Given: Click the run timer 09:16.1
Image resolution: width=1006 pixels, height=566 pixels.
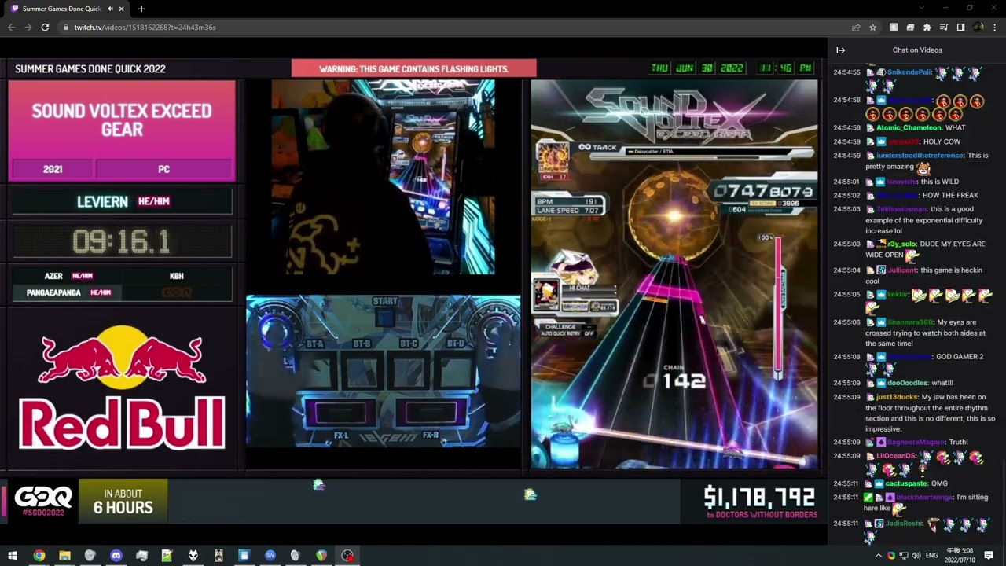Looking at the screenshot, I should point(121,242).
